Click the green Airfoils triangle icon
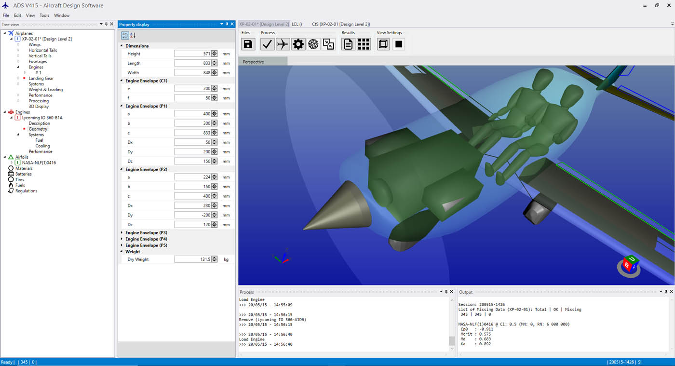This screenshot has width=675, height=366. click(11, 157)
